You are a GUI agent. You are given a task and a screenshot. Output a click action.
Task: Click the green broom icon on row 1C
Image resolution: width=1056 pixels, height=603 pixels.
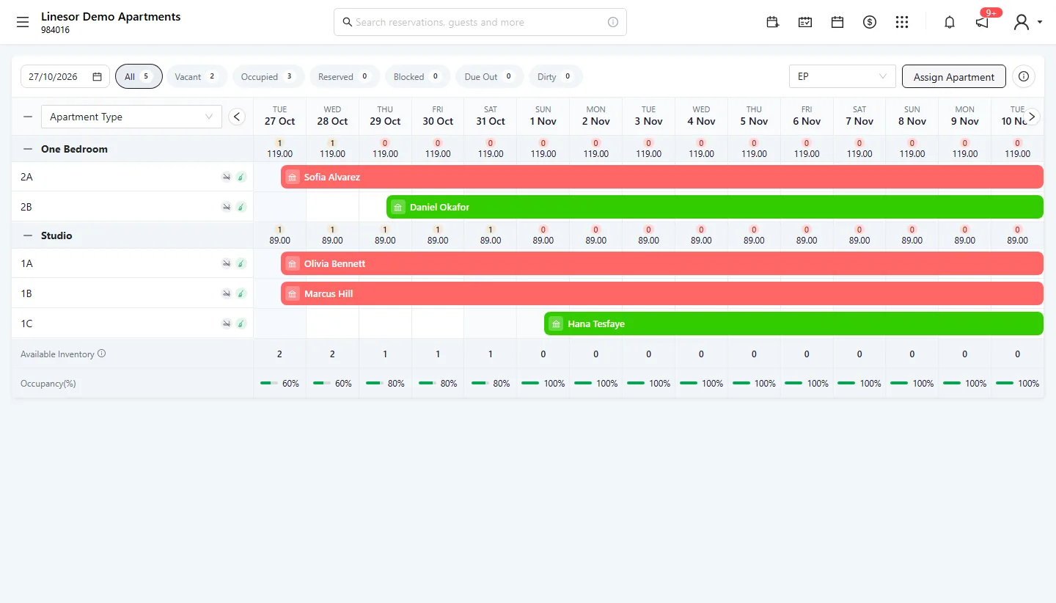(x=241, y=324)
